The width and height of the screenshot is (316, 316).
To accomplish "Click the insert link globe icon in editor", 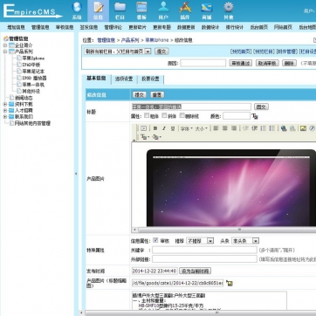I will tap(284, 128).
